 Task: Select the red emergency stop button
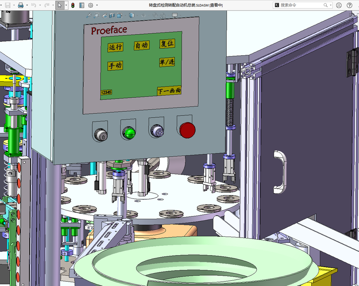(187, 130)
